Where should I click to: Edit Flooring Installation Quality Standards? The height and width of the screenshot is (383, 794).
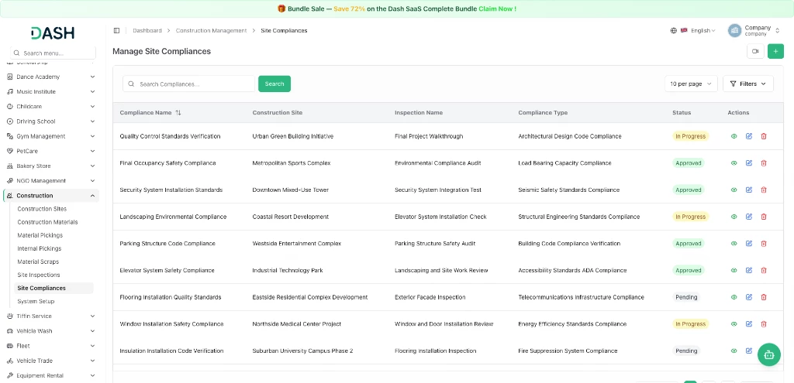click(749, 297)
